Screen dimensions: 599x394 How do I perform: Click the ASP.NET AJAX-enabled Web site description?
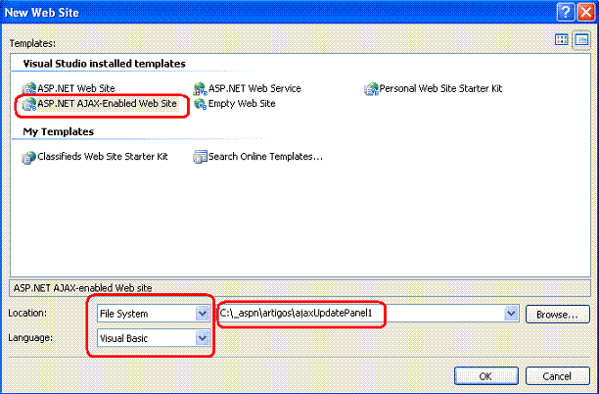[x=82, y=287]
